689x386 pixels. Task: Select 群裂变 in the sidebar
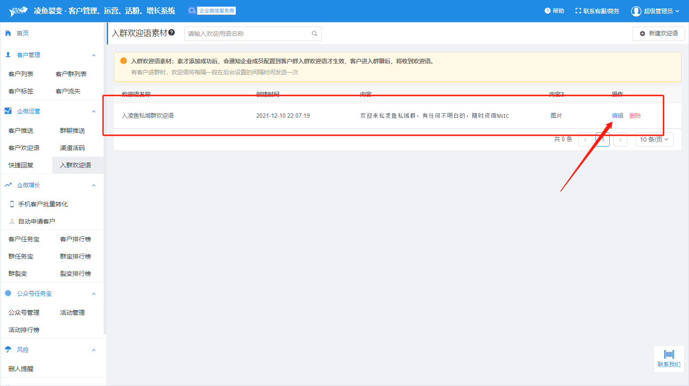coord(18,274)
